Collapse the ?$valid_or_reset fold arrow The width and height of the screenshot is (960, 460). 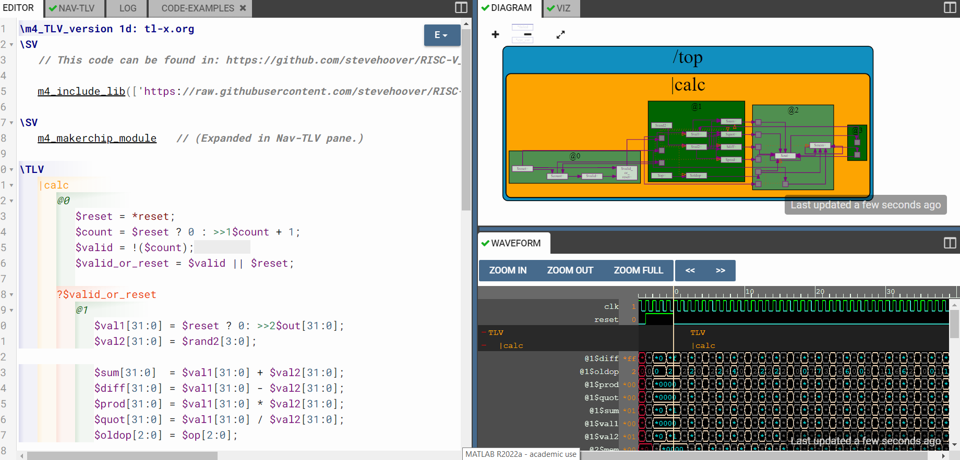11,295
